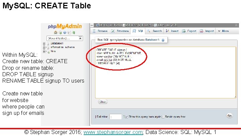The height and width of the screenshot is (136, 241).
Task: Open phpMyAdmin home icon
Action: [x=56, y=33]
